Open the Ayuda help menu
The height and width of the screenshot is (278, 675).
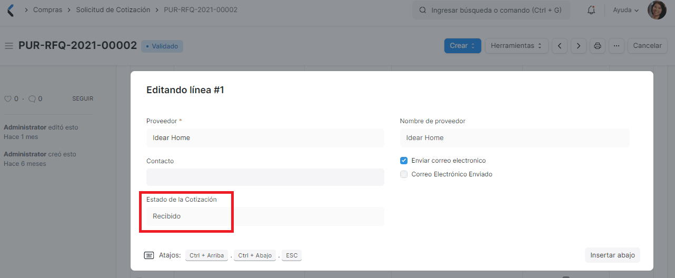[x=626, y=10]
